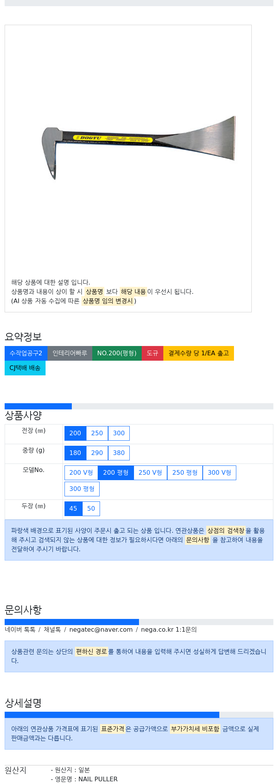Click the red 도규 brand tag
Image resolution: width=278 pixels, height=784 pixels.
pos(153,353)
